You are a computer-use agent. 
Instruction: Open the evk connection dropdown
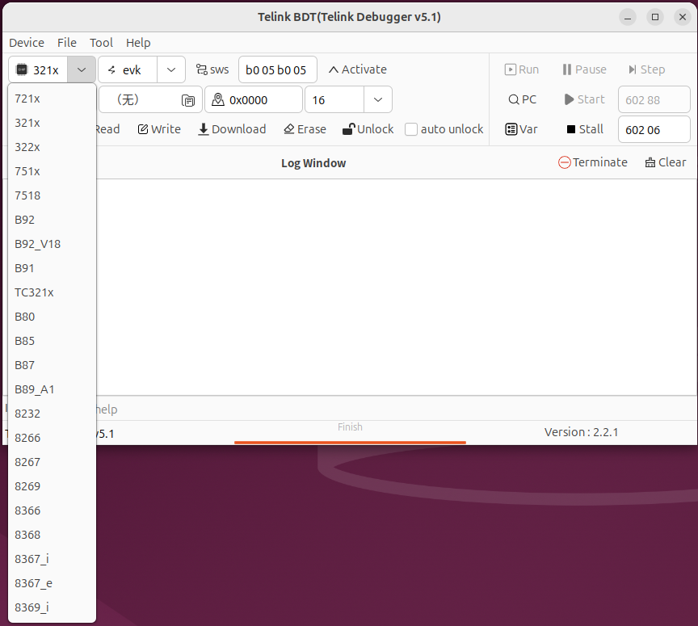click(171, 70)
